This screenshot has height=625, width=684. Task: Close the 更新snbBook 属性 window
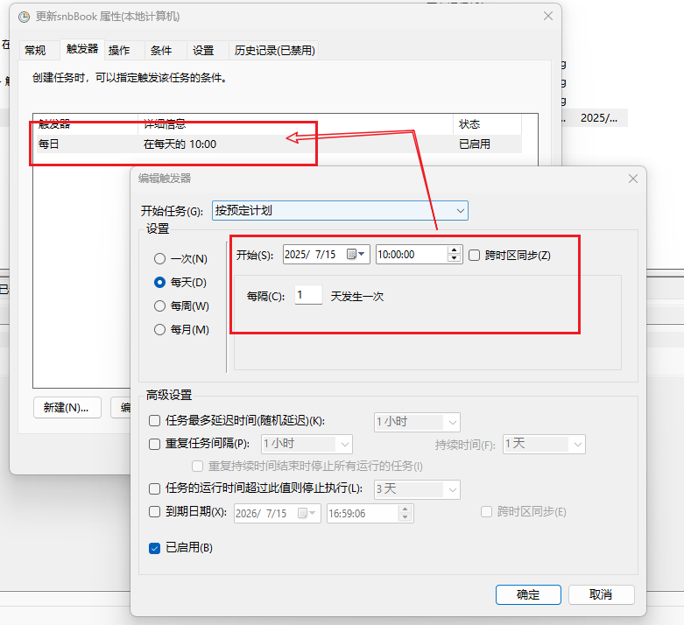[x=547, y=17]
